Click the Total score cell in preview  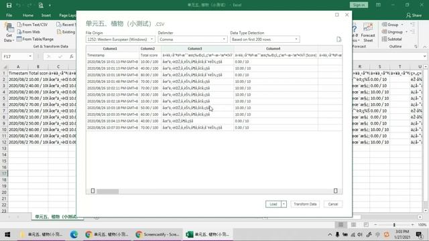[150, 55]
